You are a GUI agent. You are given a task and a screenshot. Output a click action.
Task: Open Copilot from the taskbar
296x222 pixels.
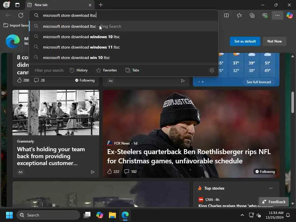[100, 215]
